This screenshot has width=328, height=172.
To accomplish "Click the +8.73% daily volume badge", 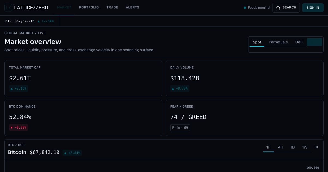I will pos(180,88).
